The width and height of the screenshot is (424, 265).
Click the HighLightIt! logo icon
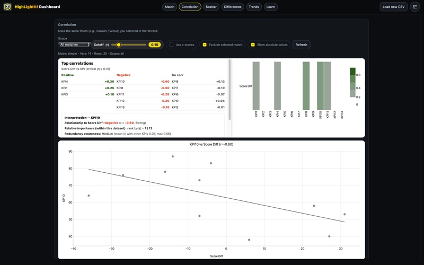7,7
